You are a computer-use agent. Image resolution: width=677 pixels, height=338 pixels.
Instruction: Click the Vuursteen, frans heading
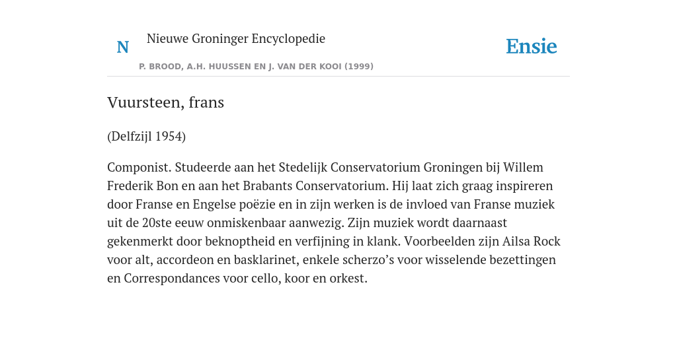pyautogui.click(x=165, y=102)
